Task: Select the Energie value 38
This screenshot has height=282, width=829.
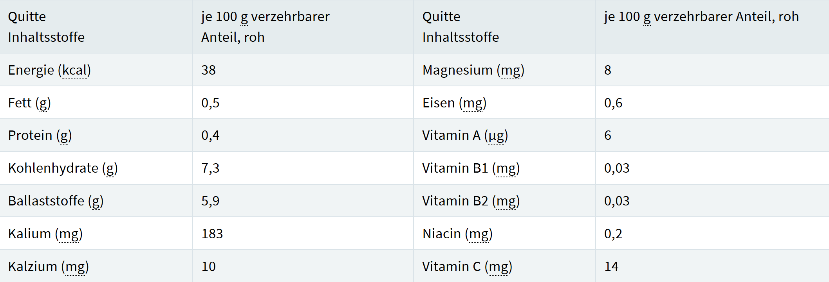Action: pos(208,70)
